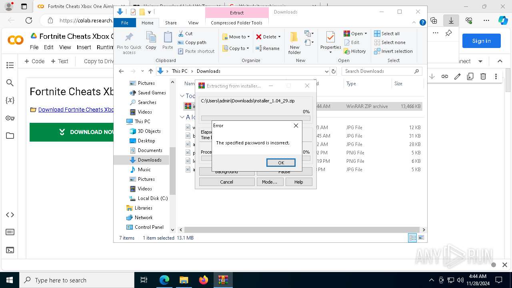Click the Mode... button
Image resolution: width=512 pixels, height=288 pixels.
[x=270, y=182]
